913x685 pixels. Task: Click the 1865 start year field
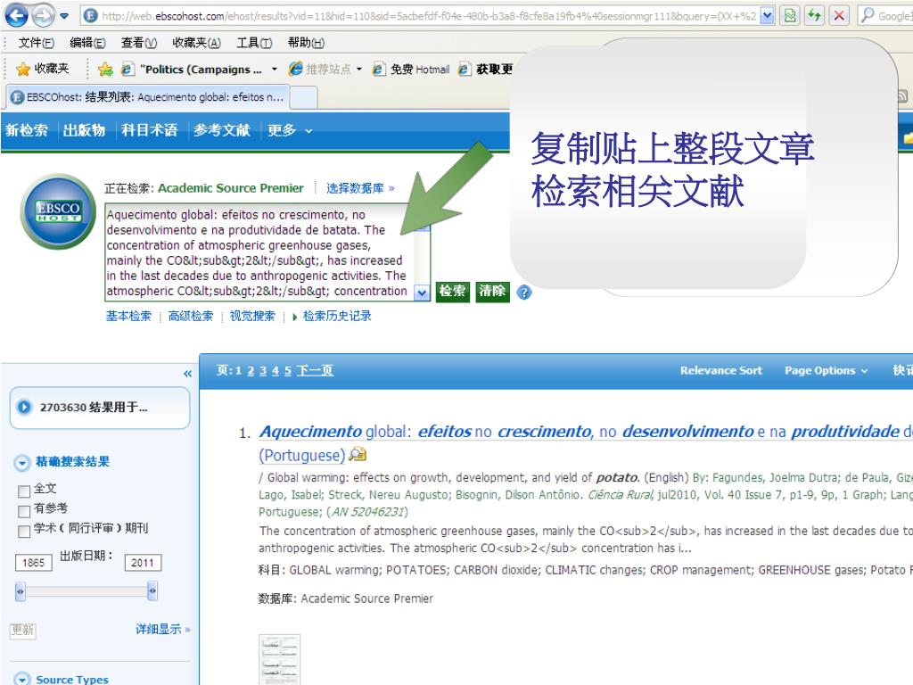pos(33,563)
